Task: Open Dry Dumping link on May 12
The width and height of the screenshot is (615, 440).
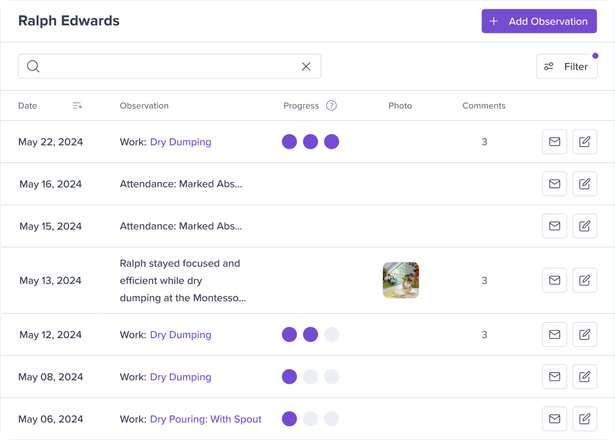Action: click(x=180, y=335)
